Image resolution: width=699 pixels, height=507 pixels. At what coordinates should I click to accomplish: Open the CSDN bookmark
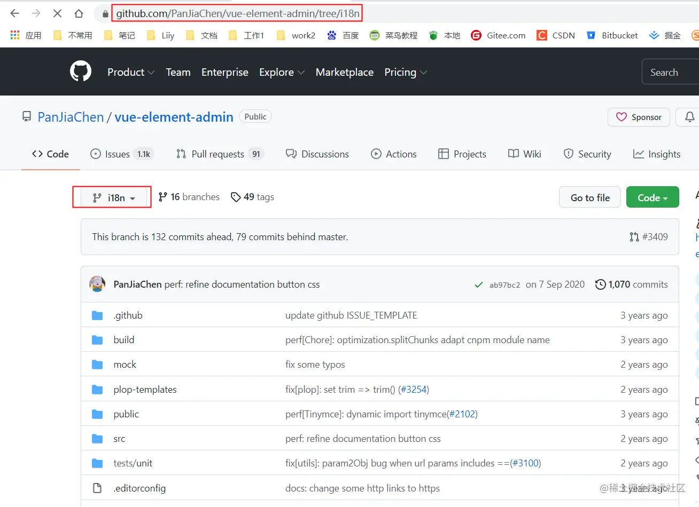click(x=556, y=35)
